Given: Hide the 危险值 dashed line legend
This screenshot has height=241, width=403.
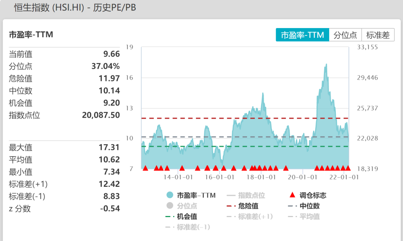Looking at the screenshot, I should (243, 206).
